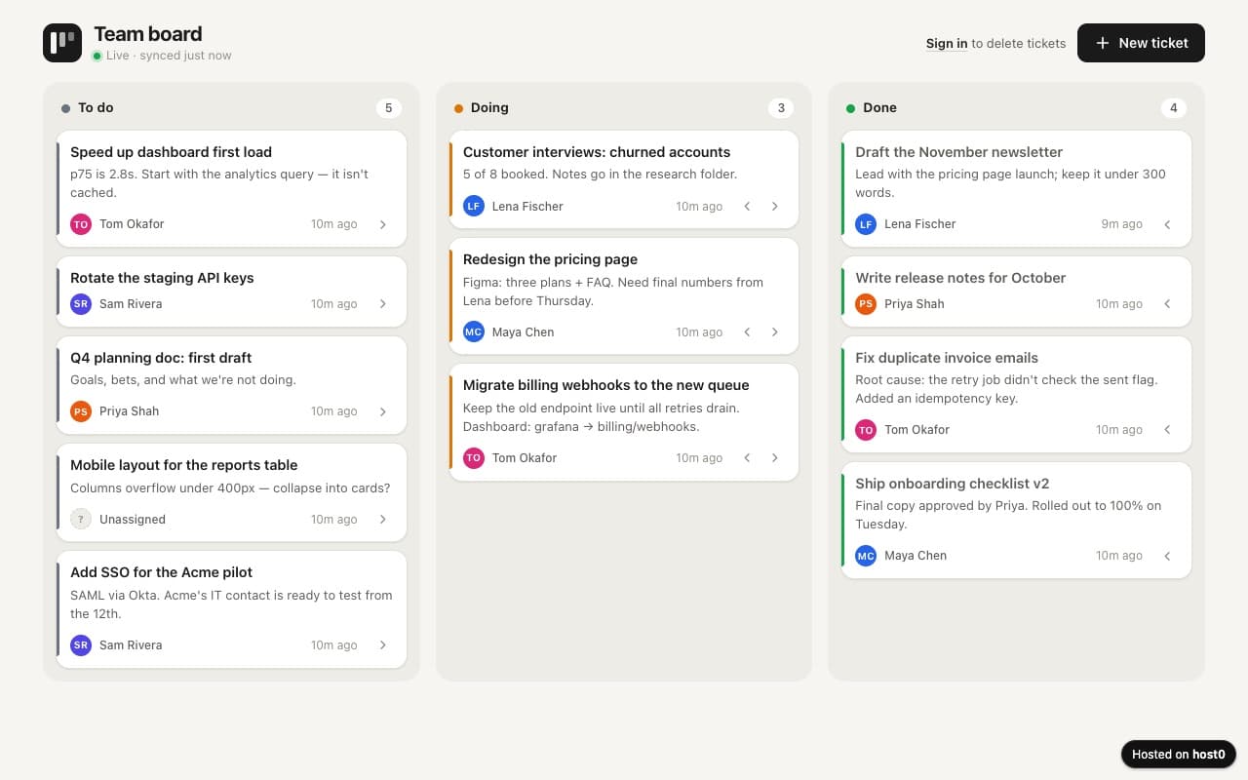Move 'Migrate billing webhooks' card right

tap(775, 458)
